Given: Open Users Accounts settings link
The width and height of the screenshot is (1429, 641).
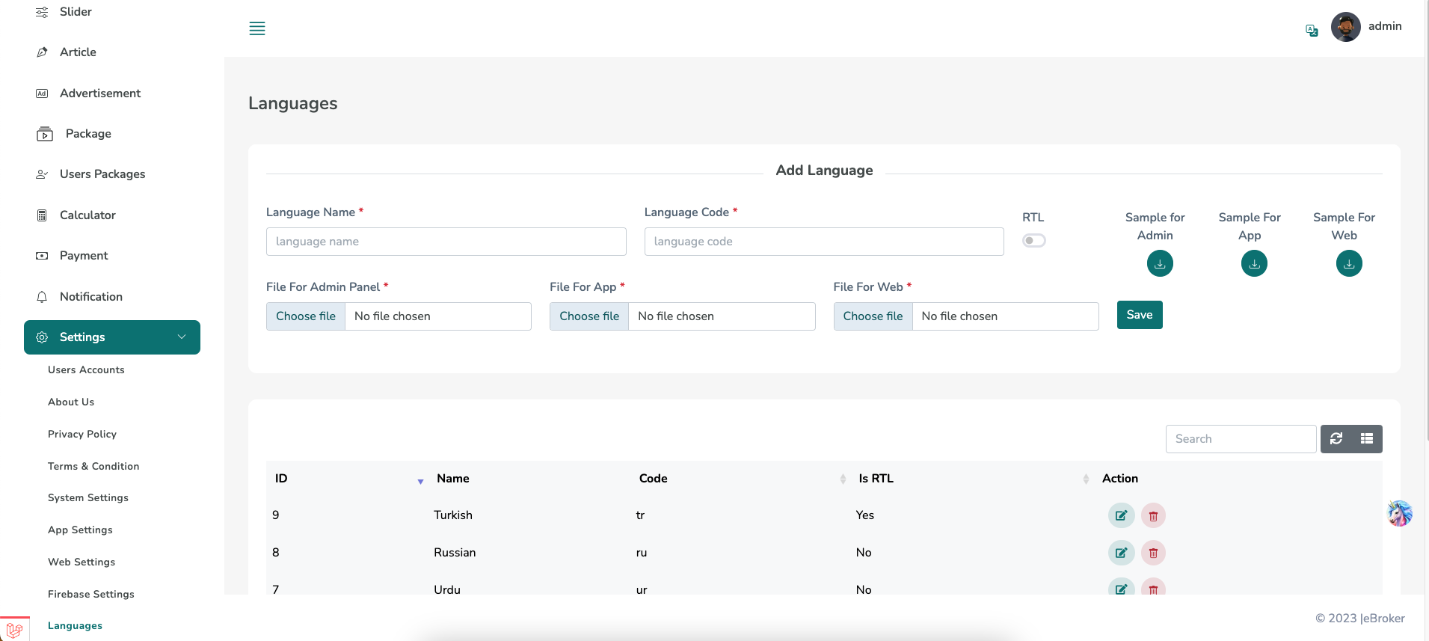Looking at the screenshot, I should [x=86, y=370].
